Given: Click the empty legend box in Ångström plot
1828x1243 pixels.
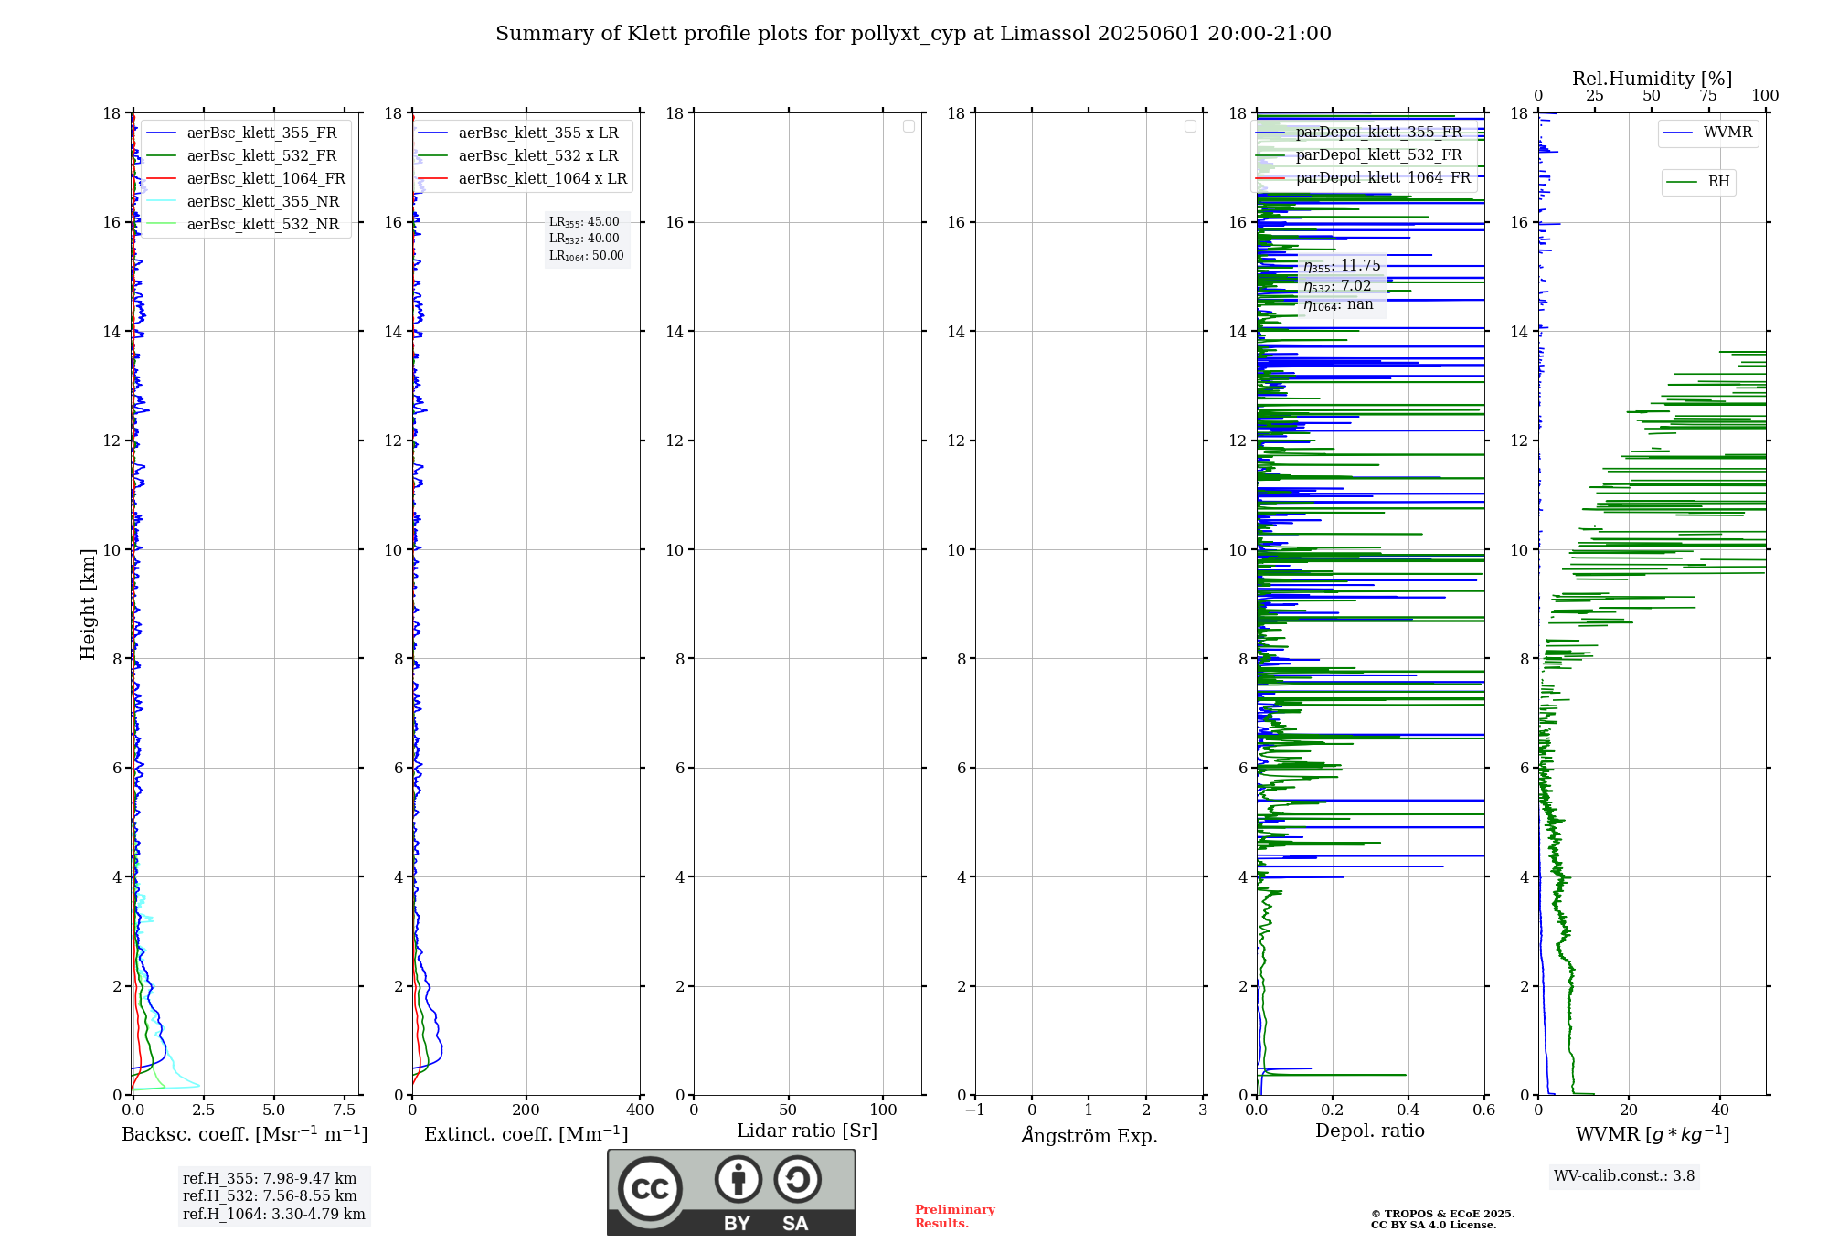Looking at the screenshot, I should (1190, 126).
